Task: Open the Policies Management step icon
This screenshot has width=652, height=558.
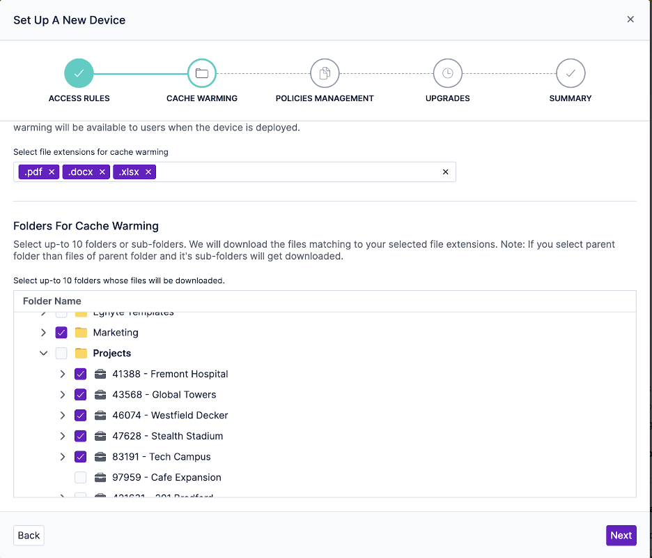Action: click(325, 73)
